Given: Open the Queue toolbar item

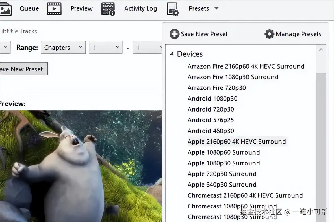Looking at the screenshot, I should tap(29, 8).
